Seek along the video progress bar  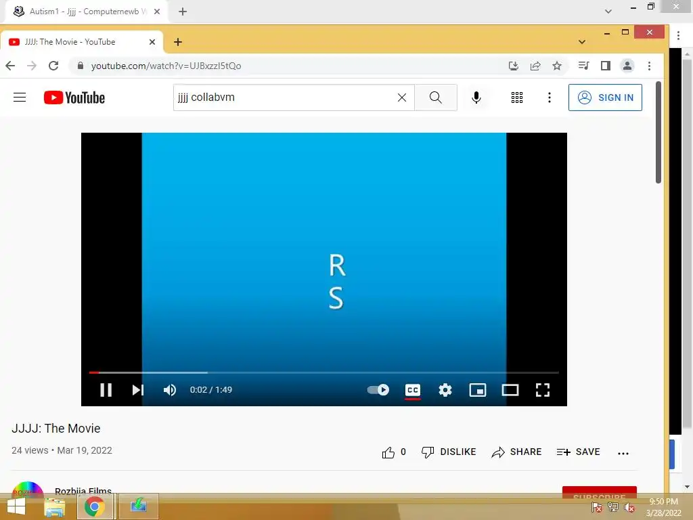324,372
